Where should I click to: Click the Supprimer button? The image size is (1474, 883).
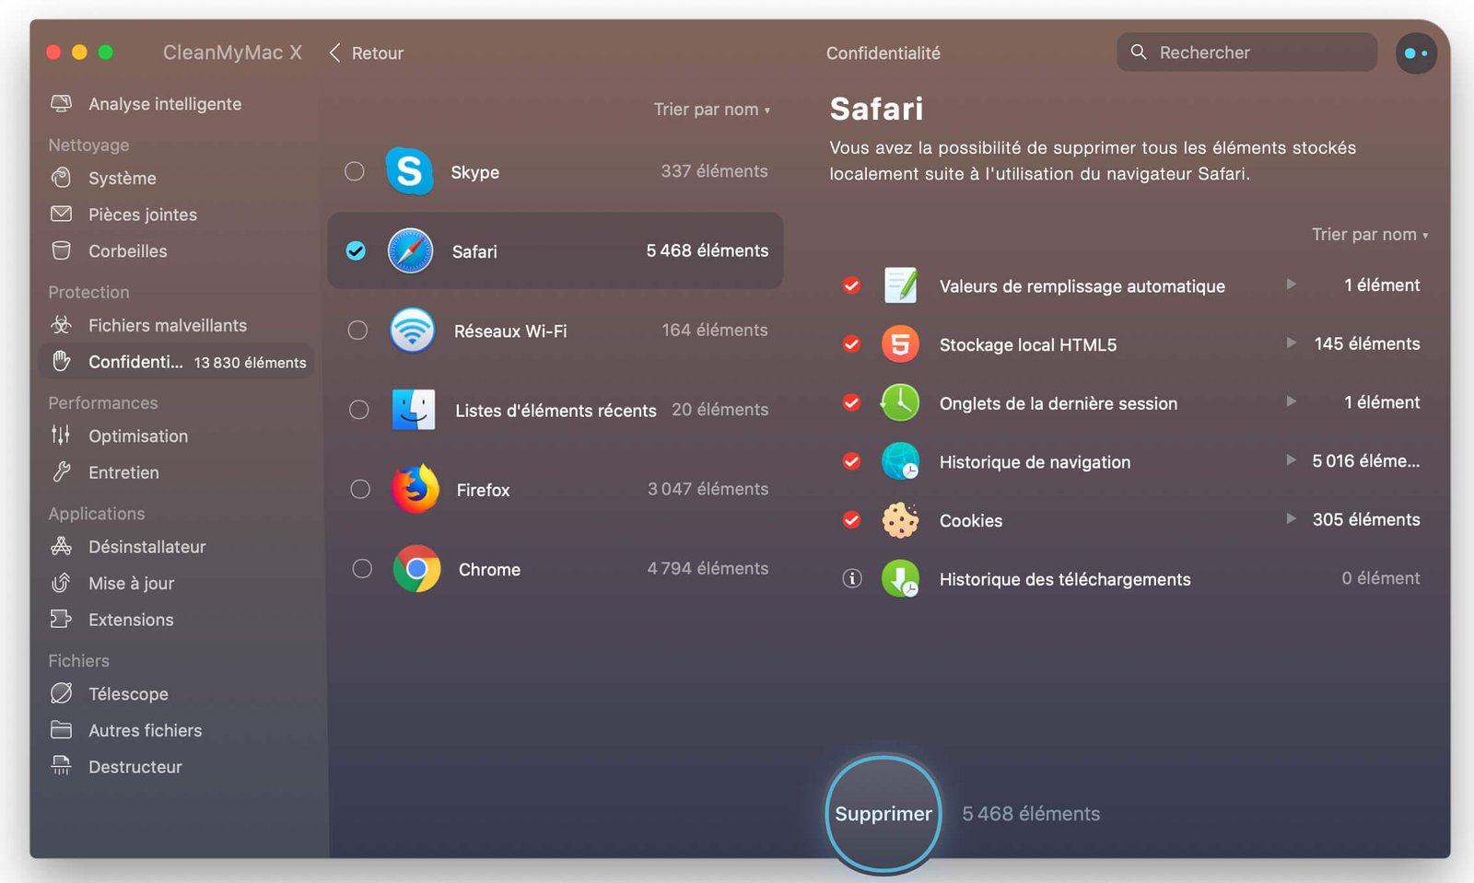(x=883, y=814)
